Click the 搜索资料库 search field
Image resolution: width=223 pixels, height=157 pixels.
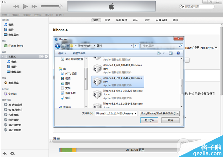tap(197, 7)
